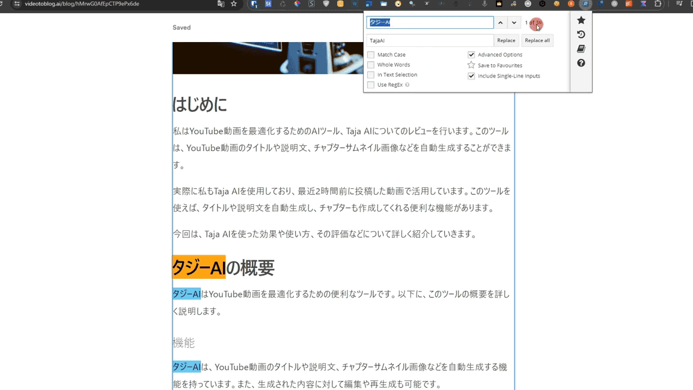
Task: Click the shield extension icon
Action: click(x=326, y=4)
